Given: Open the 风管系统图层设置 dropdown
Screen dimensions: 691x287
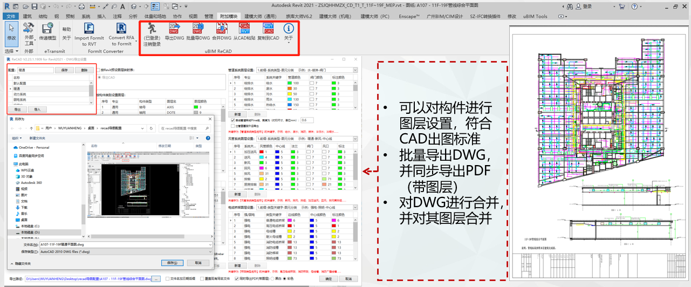Looking at the screenshot, I should 354,139.
